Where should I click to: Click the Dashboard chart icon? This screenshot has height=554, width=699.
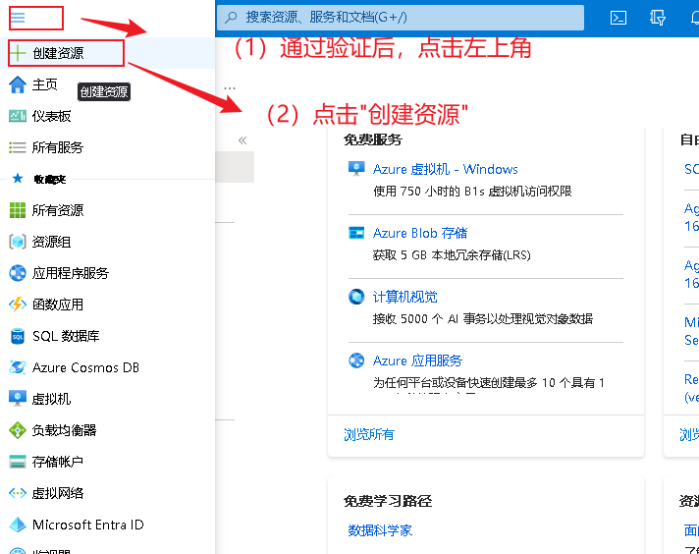[18, 116]
